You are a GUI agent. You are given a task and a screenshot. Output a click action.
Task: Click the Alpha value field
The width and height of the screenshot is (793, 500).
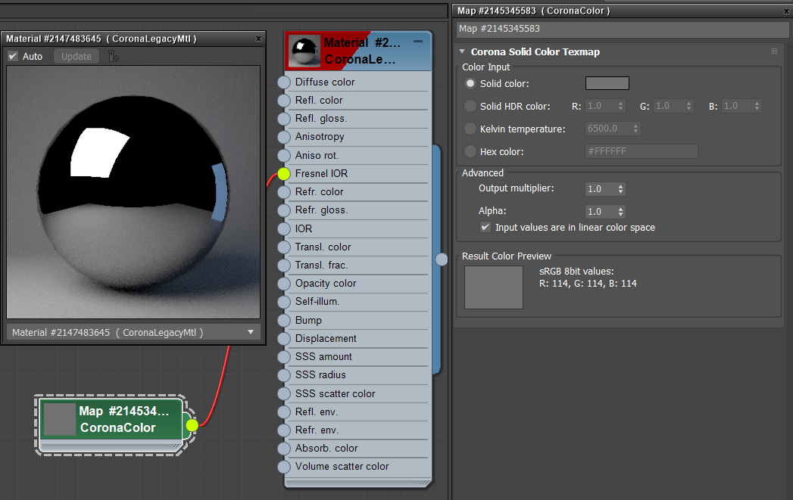(x=601, y=211)
